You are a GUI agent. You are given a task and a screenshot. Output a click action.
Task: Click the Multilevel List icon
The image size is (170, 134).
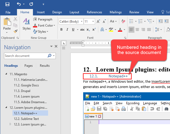149,21
